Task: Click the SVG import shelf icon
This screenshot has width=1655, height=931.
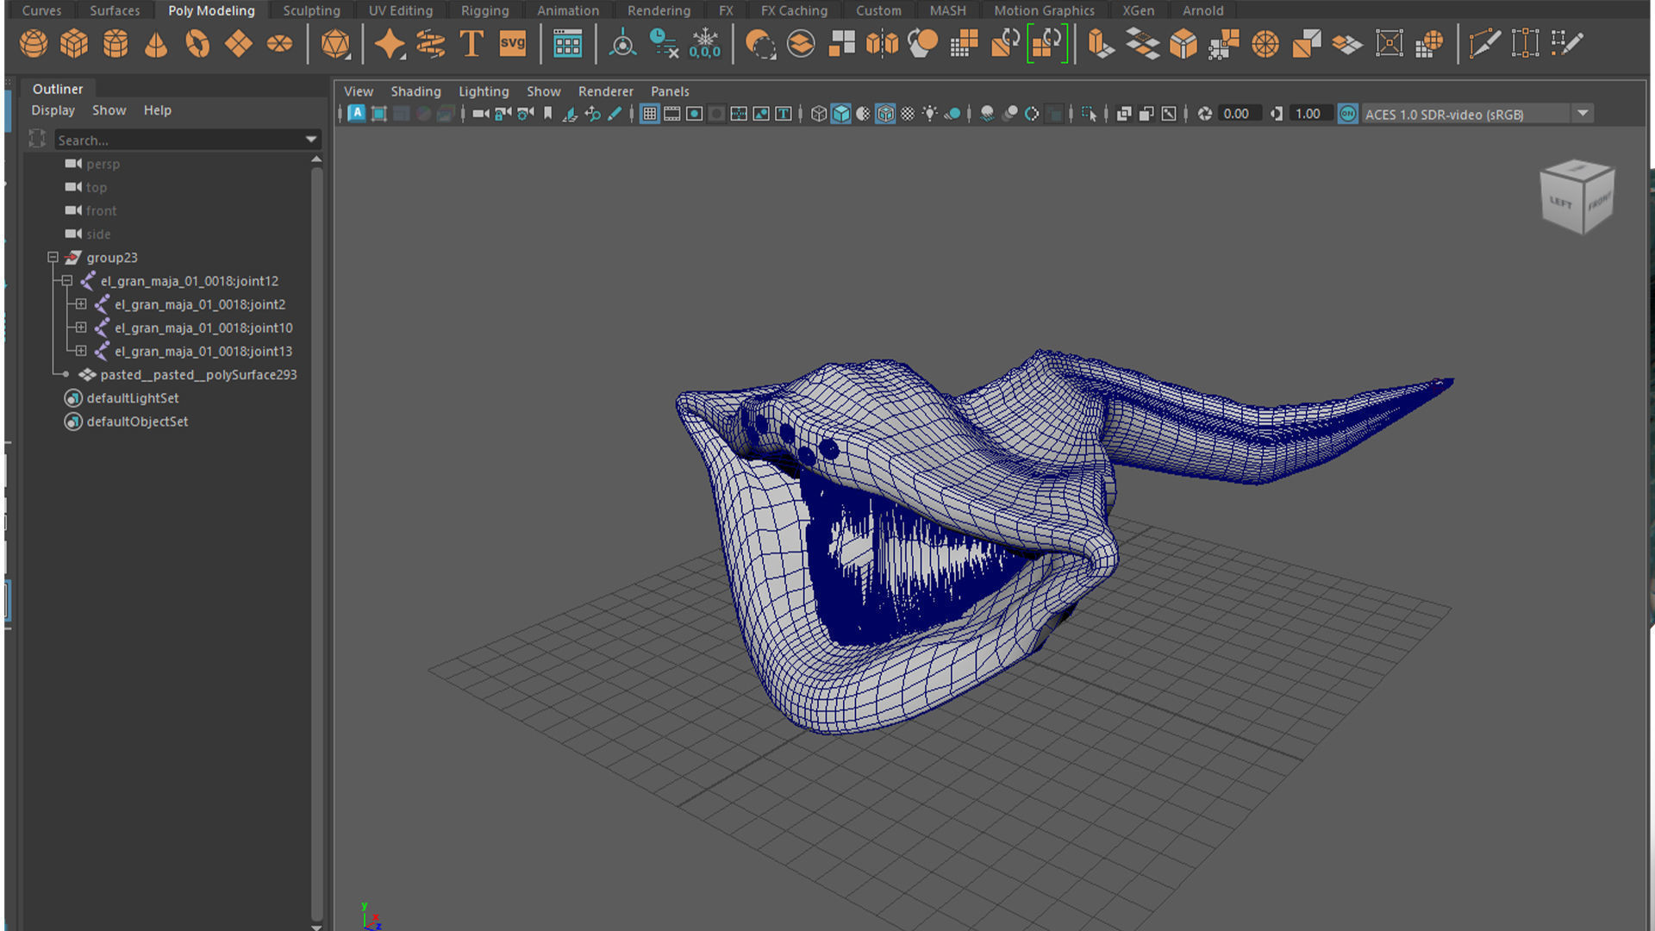Action: pos(512,43)
